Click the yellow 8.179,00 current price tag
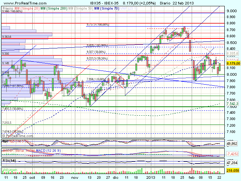 [x=232, y=63]
